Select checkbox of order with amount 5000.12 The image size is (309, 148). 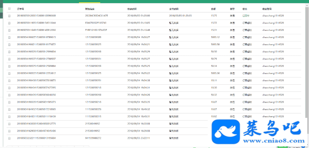point(9,37)
